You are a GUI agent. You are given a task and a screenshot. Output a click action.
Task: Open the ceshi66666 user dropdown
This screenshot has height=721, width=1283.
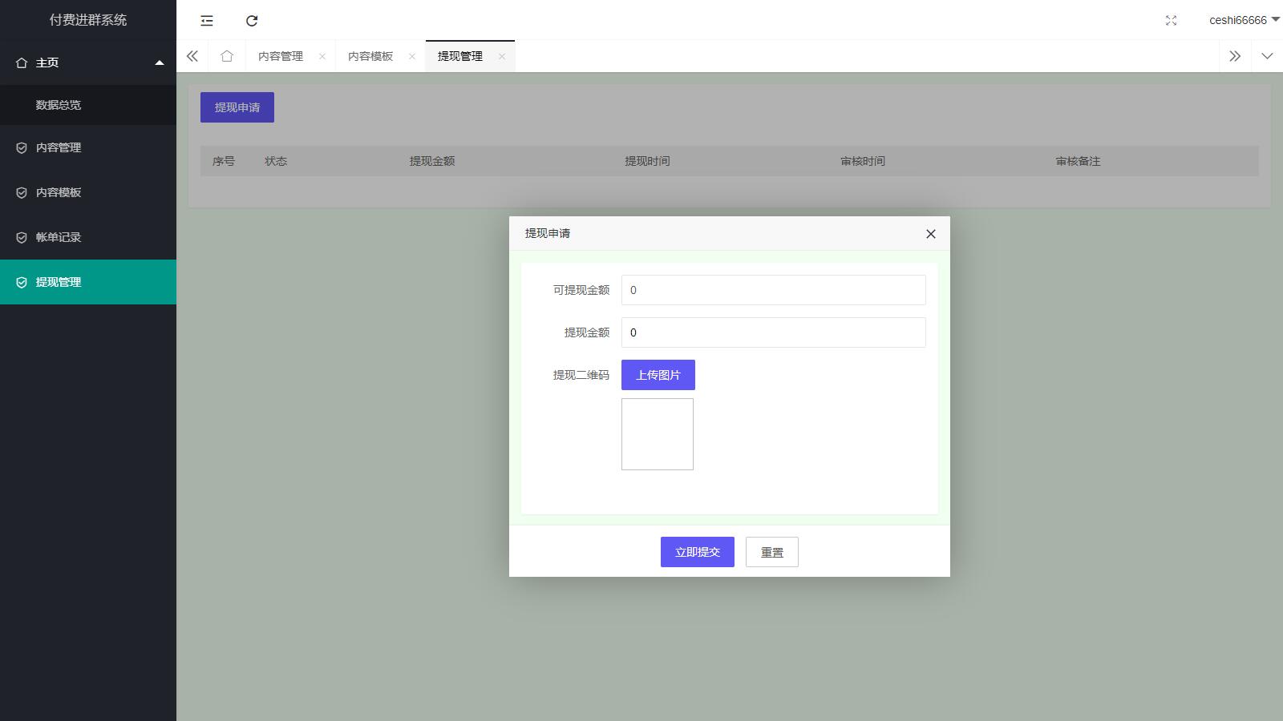pos(1243,20)
